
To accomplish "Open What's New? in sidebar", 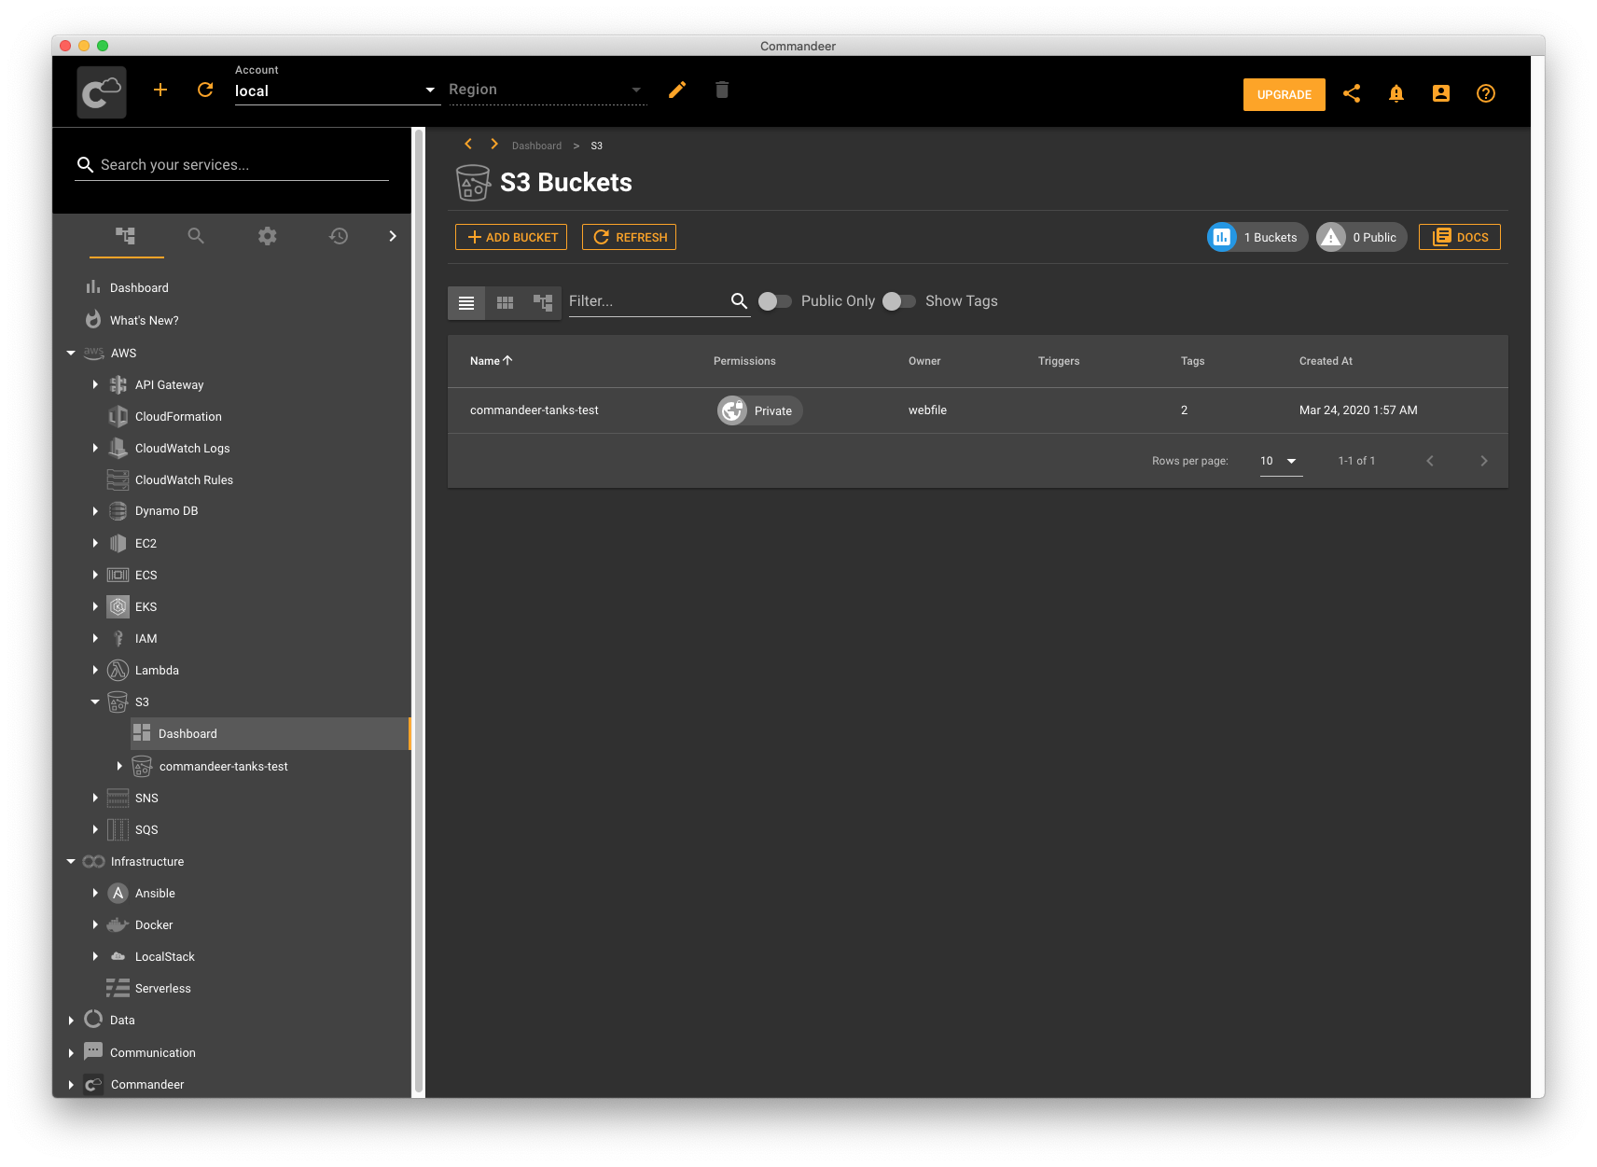I will click(x=145, y=320).
